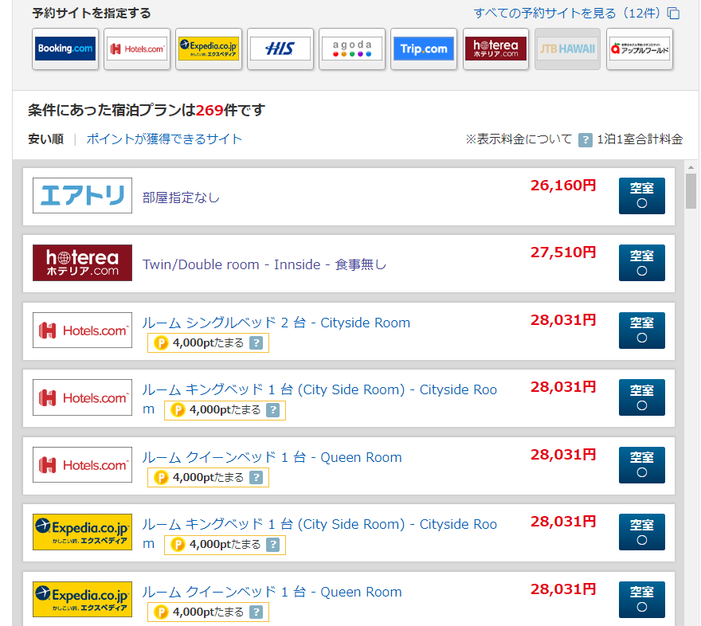Select the hoterea site filter logo at top
Viewport: 701px width, 626px height.
(495, 49)
